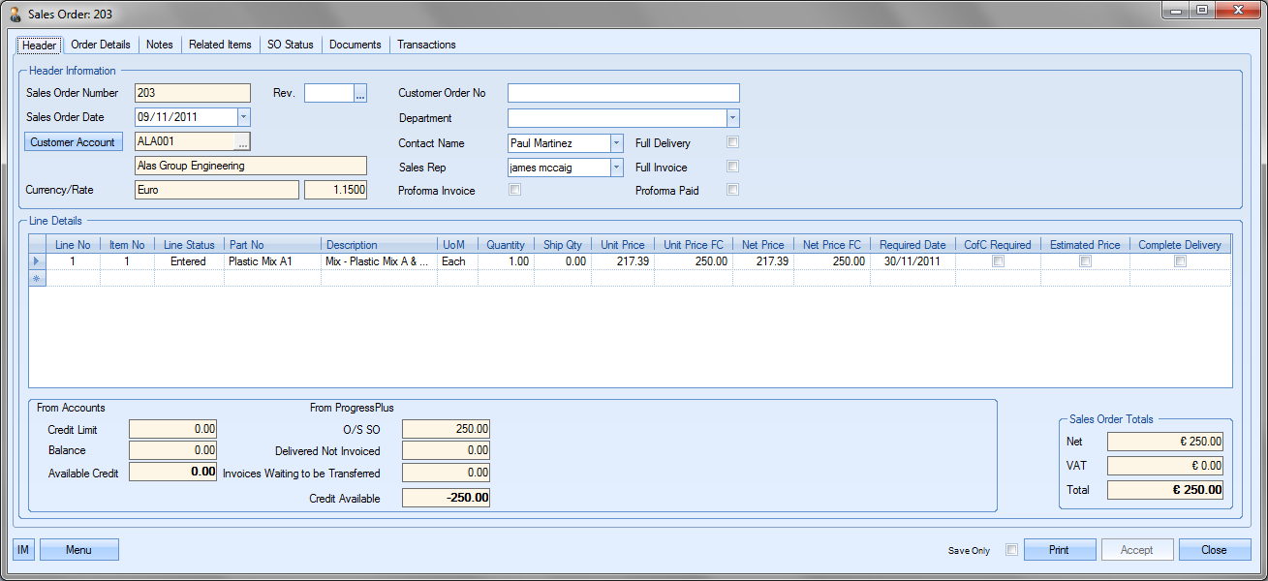
Task: Click the IM button at bottom left
Action: pos(23,550)
